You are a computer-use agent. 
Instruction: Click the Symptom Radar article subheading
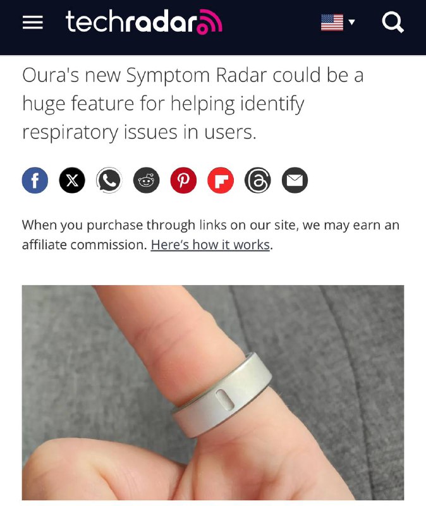tap(193, 104)
